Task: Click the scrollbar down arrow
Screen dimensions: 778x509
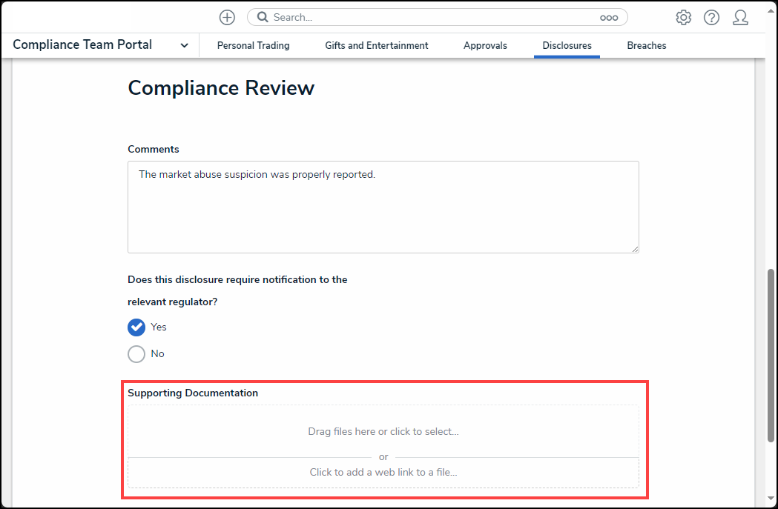Action: pyautogui.click(x=771, y=499)
